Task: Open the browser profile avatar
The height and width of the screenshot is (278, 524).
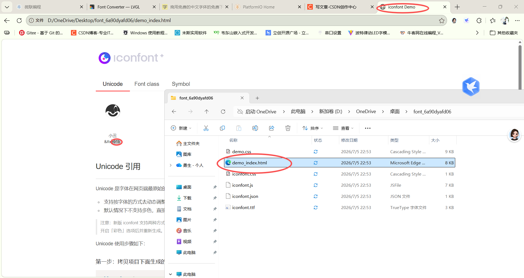Action: pyautogui.click(x=505, y=20)
